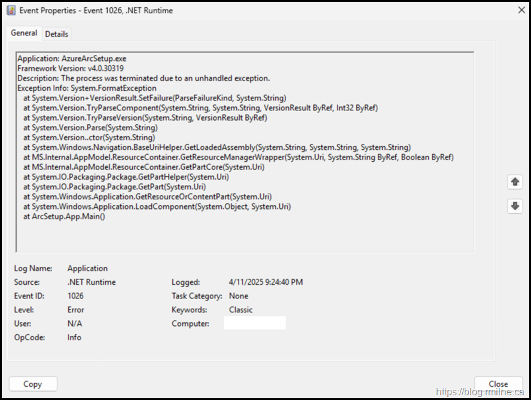Click the 'Application: AzureArcSetup.exe' line

(x=72, y=59)
